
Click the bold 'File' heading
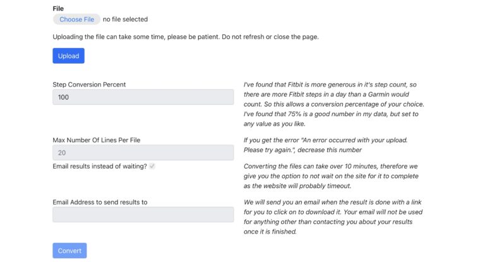(x=58, y=8)
